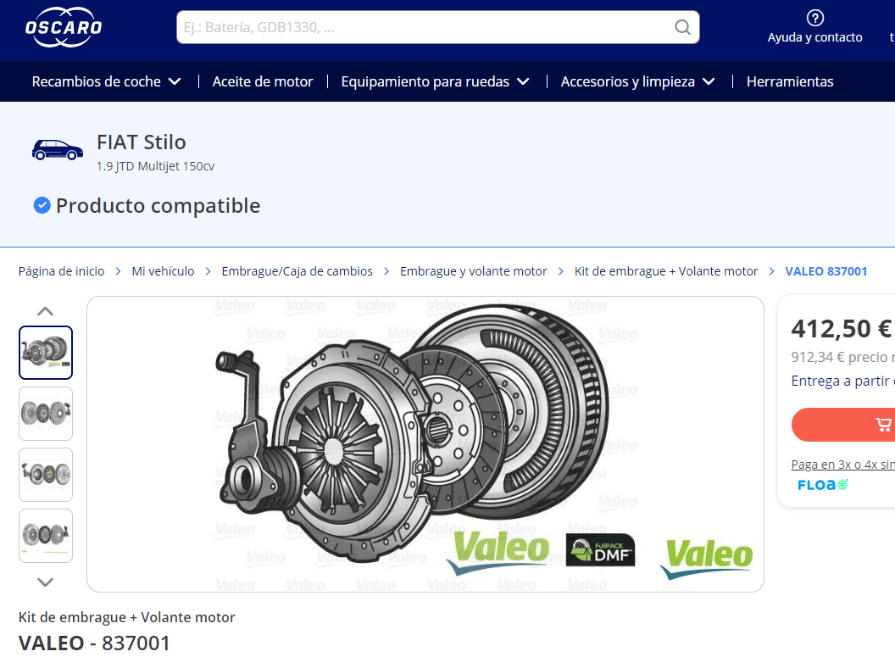Open Embrague y volante motor breadcrumb
895x657 pixels.
click(x=473, y=271)
